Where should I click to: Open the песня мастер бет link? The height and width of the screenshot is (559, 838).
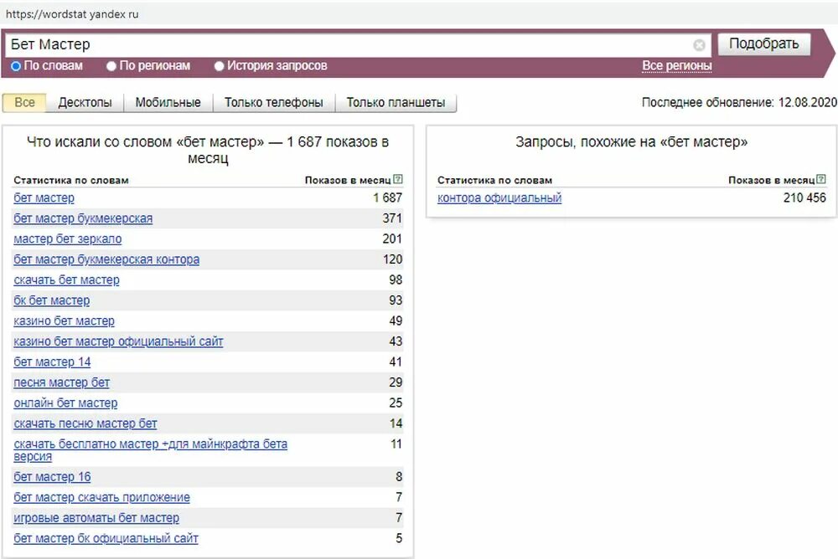tap(61, 382)
